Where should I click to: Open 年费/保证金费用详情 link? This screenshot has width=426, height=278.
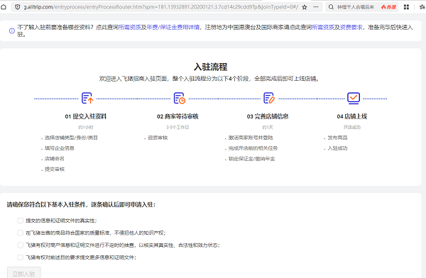[x=173, y=27]
